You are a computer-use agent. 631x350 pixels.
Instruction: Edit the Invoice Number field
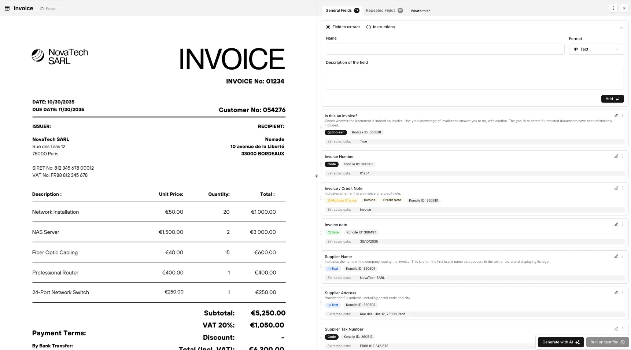pyautogui.click(x=616, y=156)
